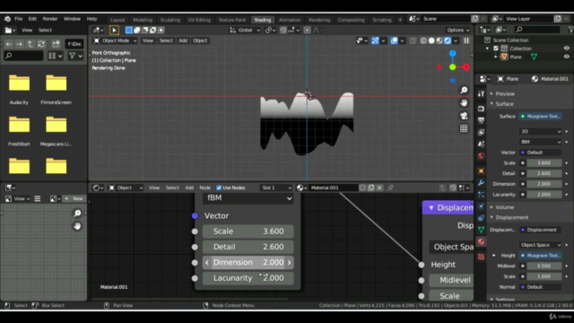Open the Tool properties tab icon
The height and width of the screenshot is (323, 574).
pos(481,93)
